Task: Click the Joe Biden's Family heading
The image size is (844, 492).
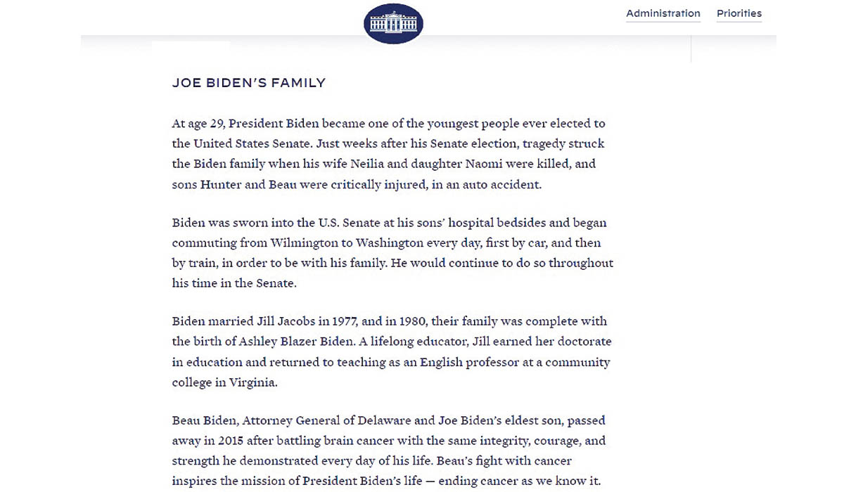Action: point(249,83)
